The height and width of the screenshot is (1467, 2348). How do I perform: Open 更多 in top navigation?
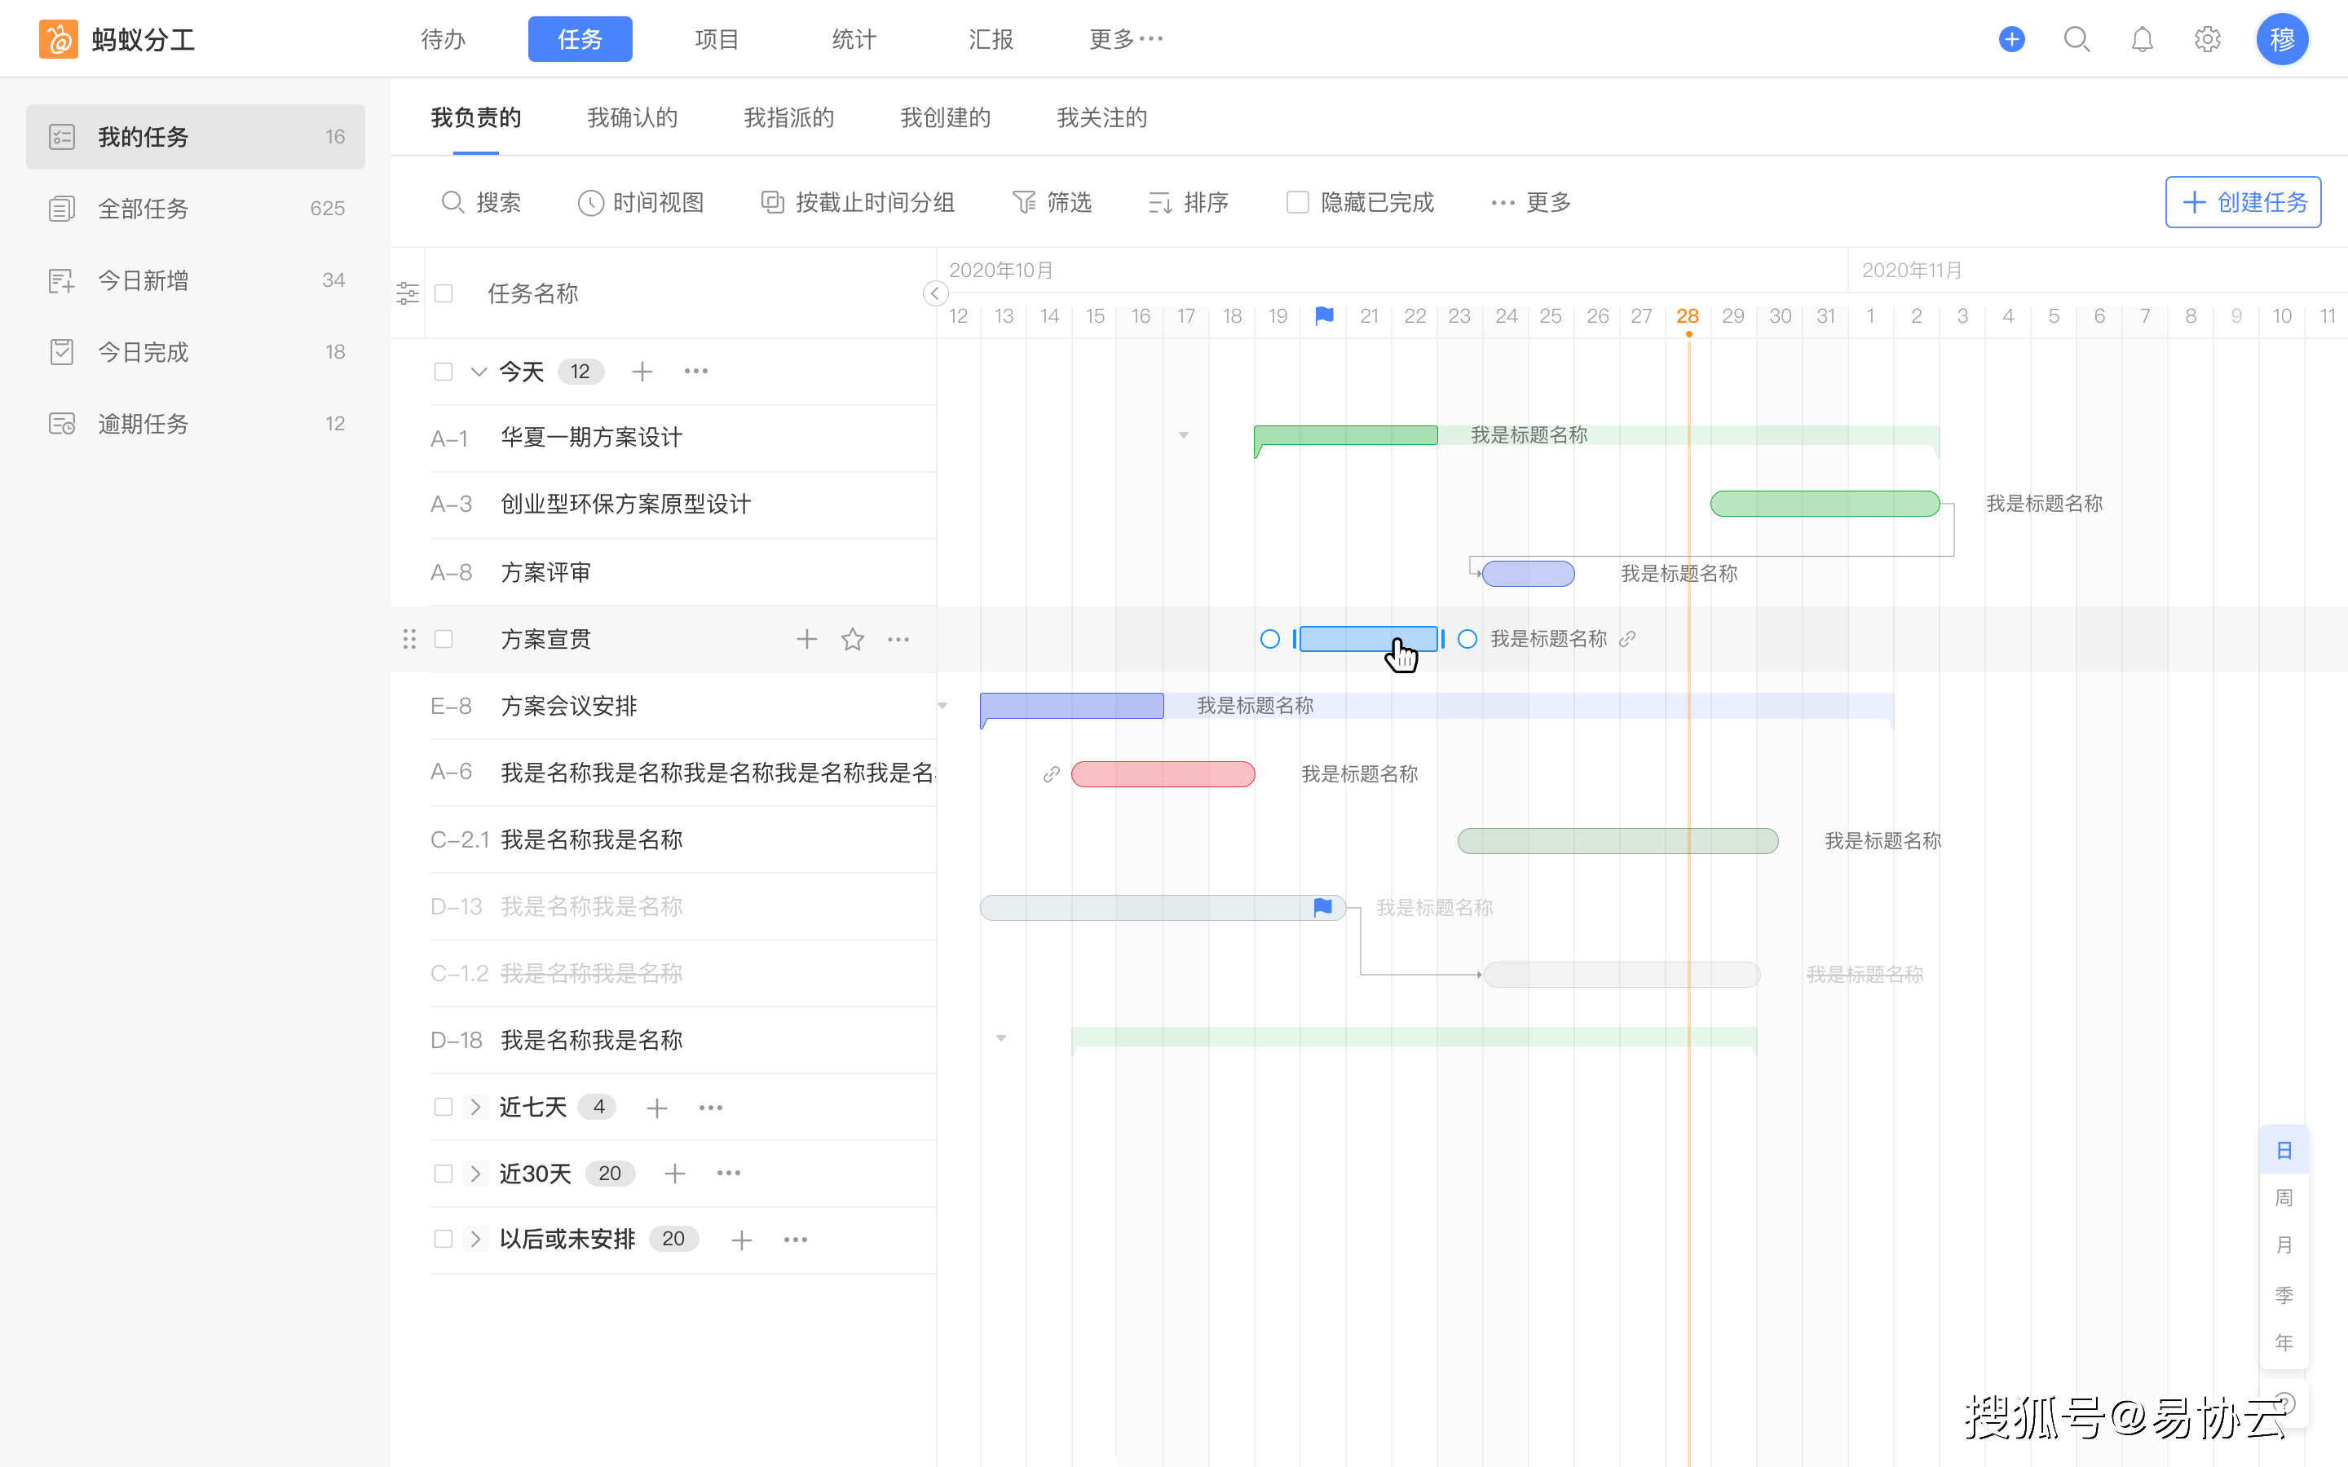[1125, 39]
